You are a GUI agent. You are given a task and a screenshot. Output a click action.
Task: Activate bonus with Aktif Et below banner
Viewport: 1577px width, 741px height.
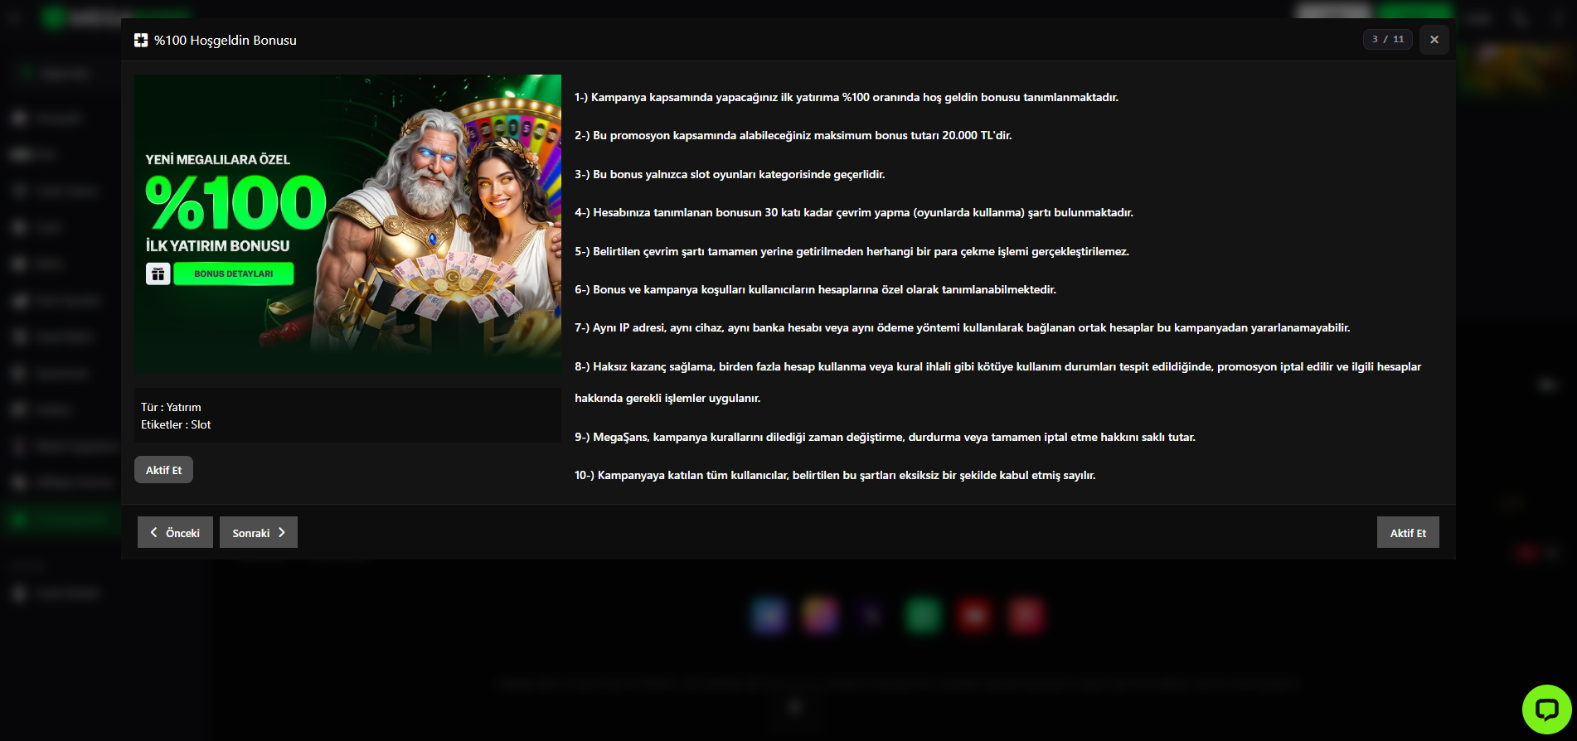coord(163,470)
